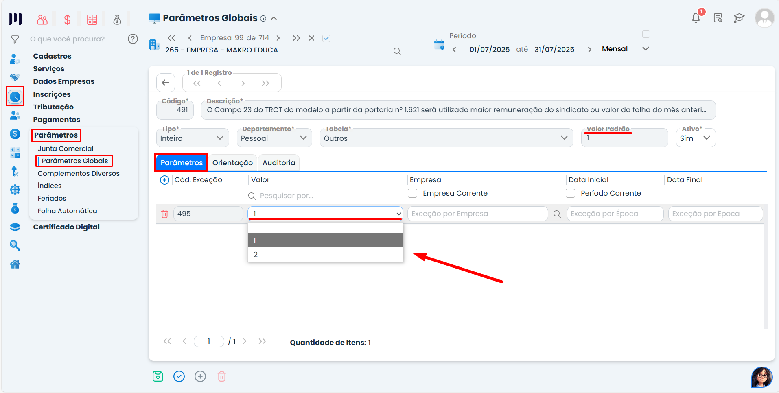Toggle the checkbox next to company navigation

326,38
